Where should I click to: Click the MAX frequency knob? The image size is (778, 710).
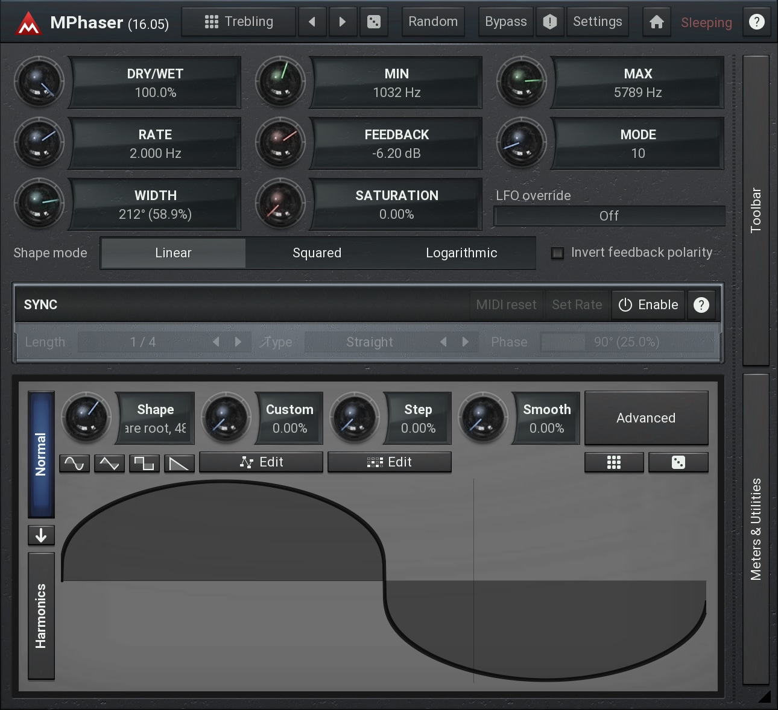(x=522, y=83)
